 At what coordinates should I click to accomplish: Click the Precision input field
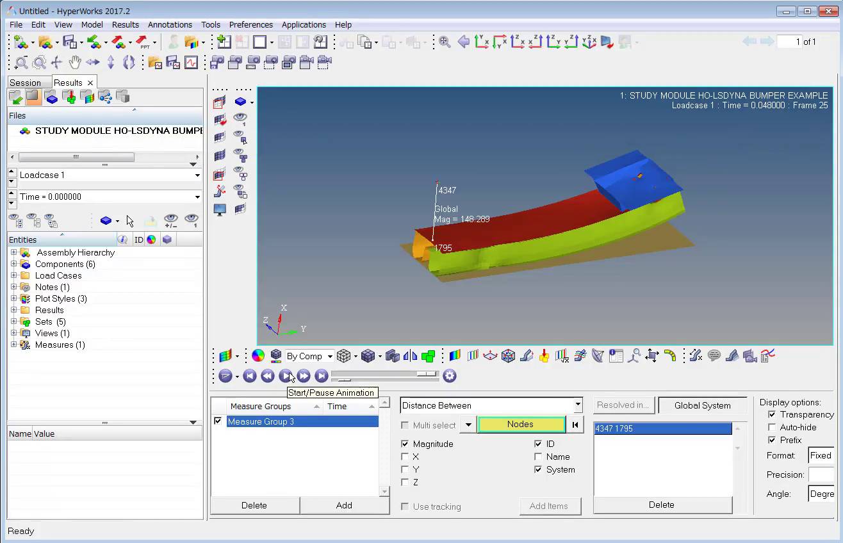coord(821,474)
